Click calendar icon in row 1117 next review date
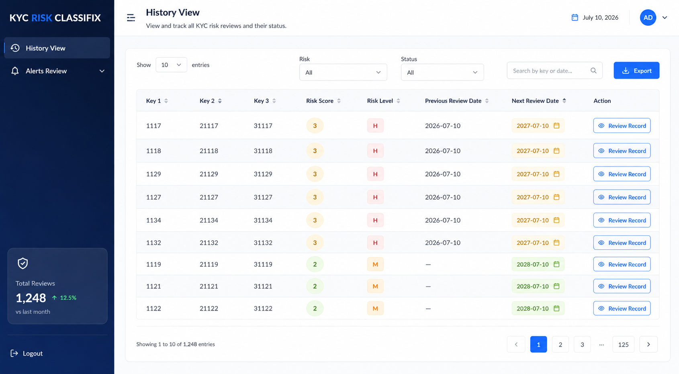 point(556,126)
